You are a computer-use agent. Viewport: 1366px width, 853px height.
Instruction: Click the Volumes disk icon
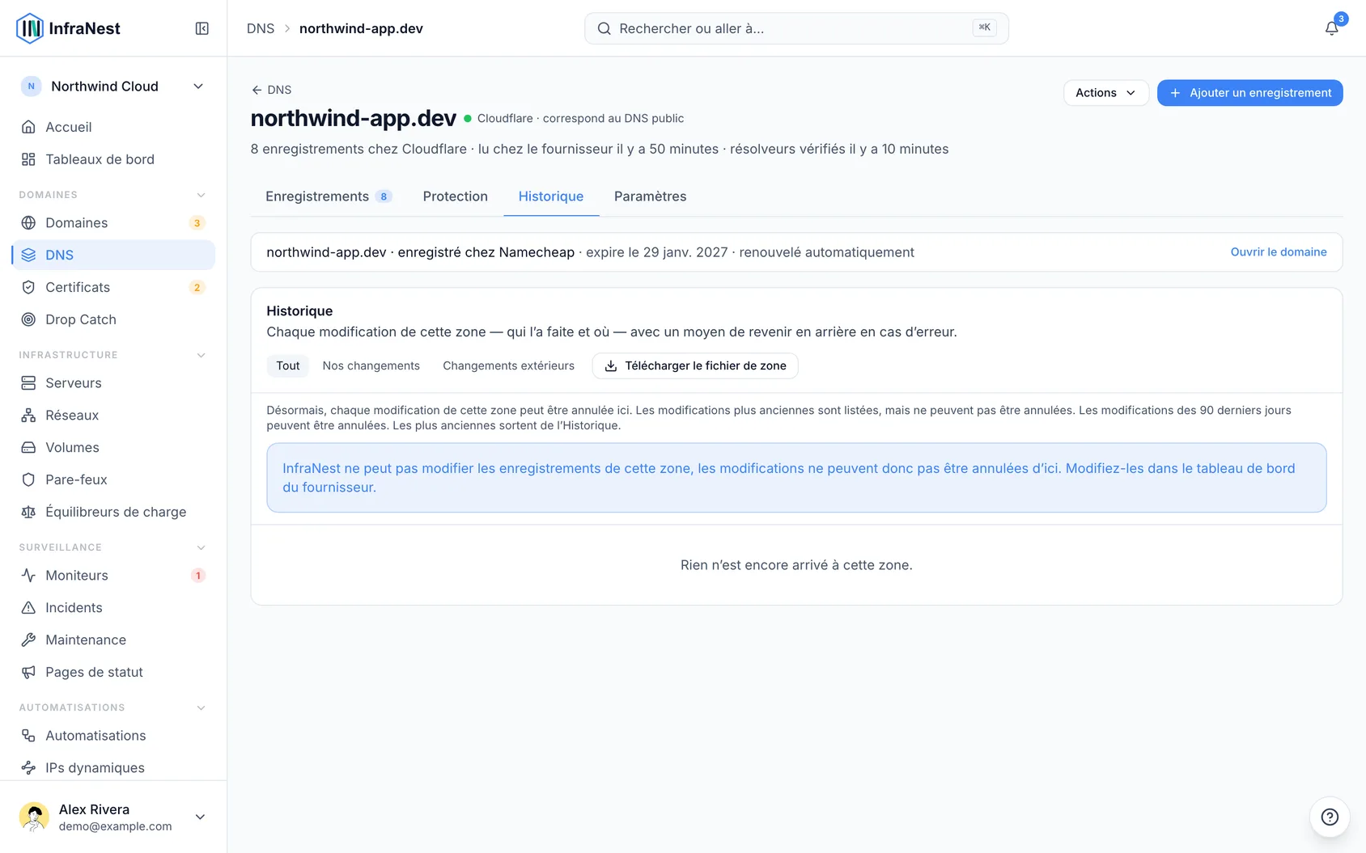(28, 447)
